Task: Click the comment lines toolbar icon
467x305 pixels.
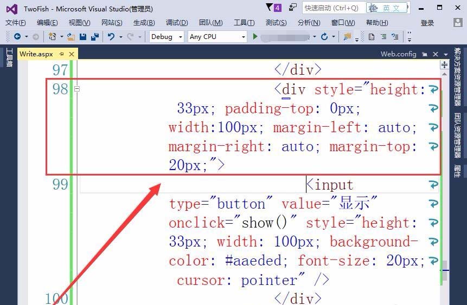Action: (x=395, y=37)
